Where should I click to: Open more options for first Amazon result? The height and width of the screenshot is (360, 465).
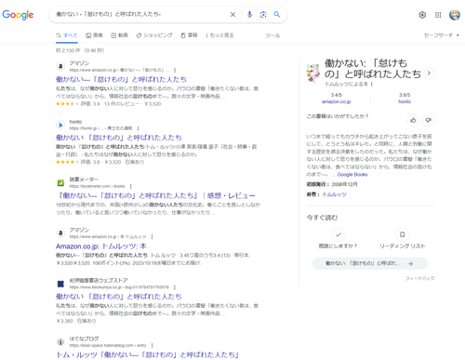pos(175,70)
